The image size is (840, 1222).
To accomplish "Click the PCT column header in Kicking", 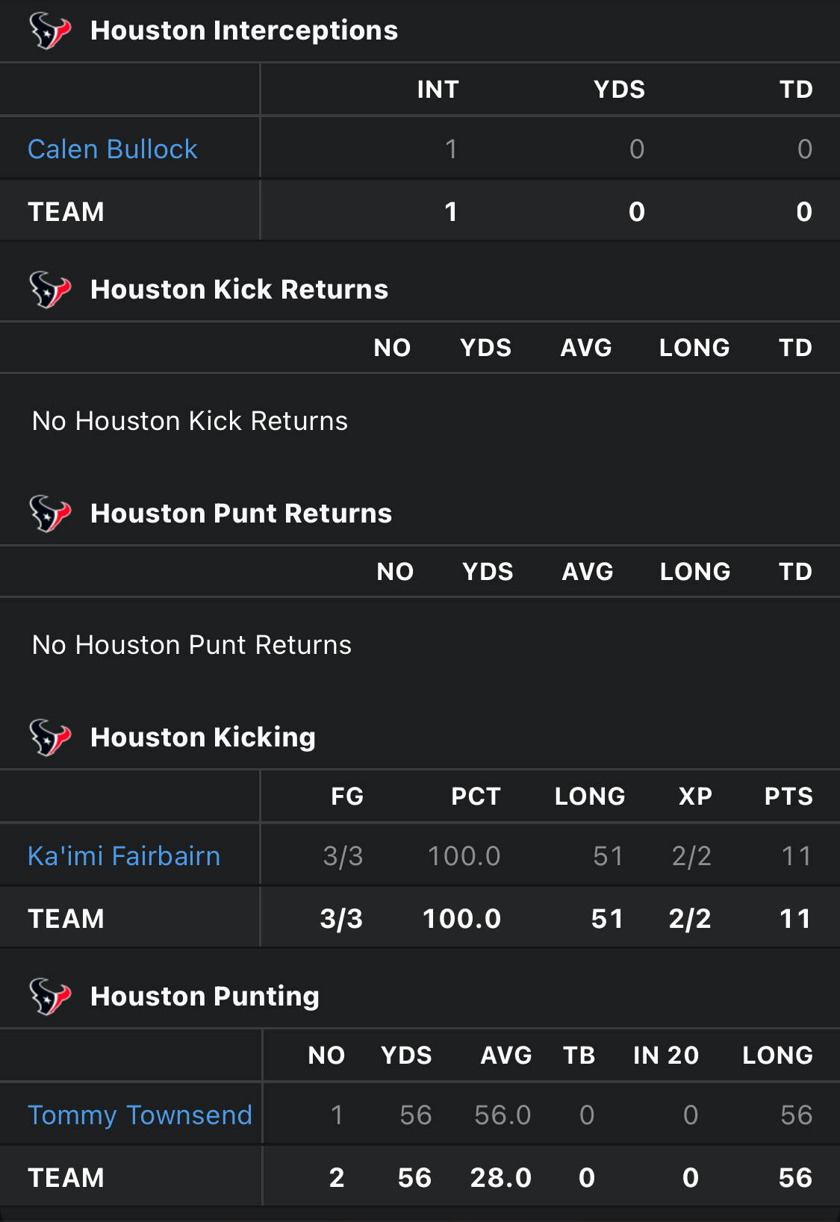I will click(x=476, y=797).
